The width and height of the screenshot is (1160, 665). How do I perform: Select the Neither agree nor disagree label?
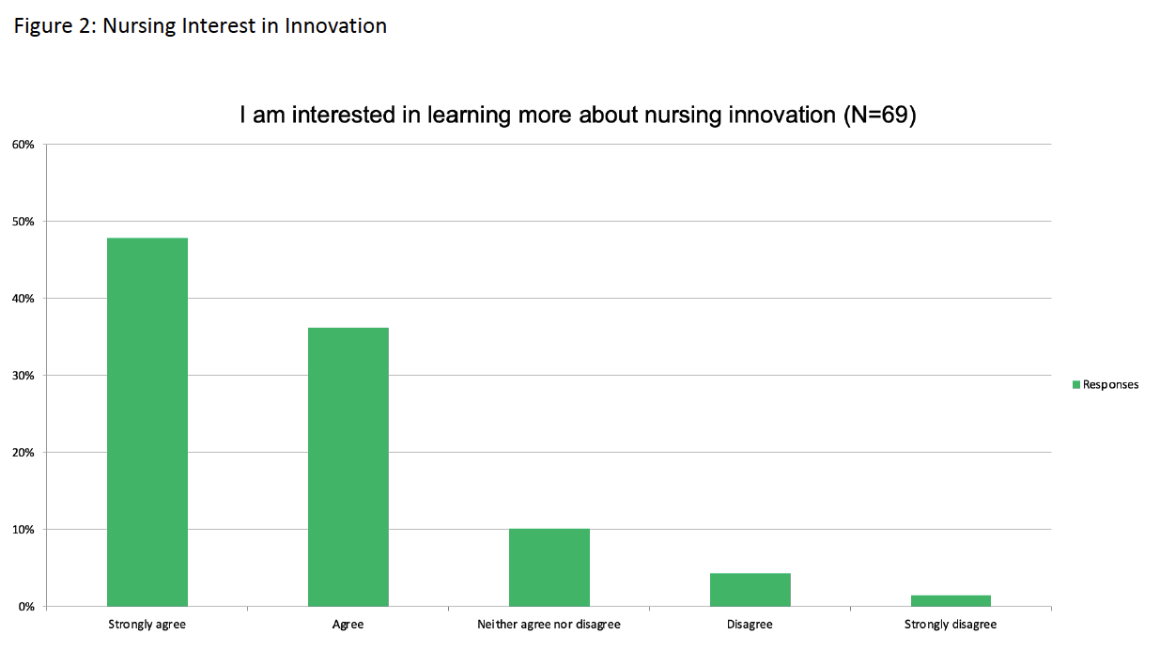[549, 625]
